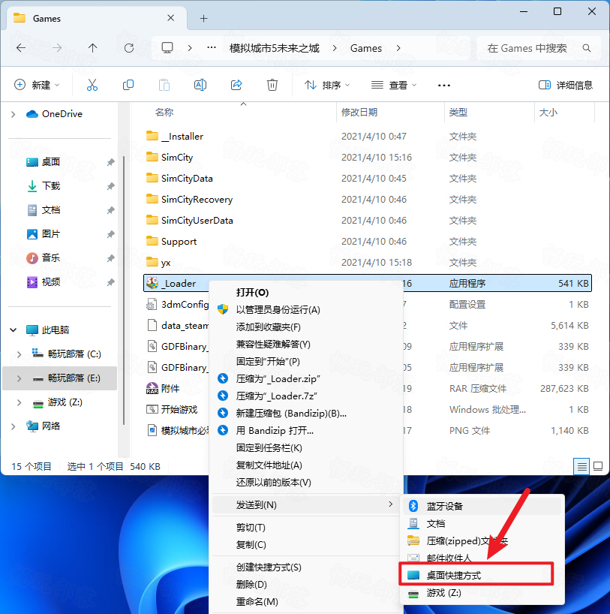Select 创建快捷方式(S) menu entry
This screenshot has height=614, width=610.
tap(307, 567)
